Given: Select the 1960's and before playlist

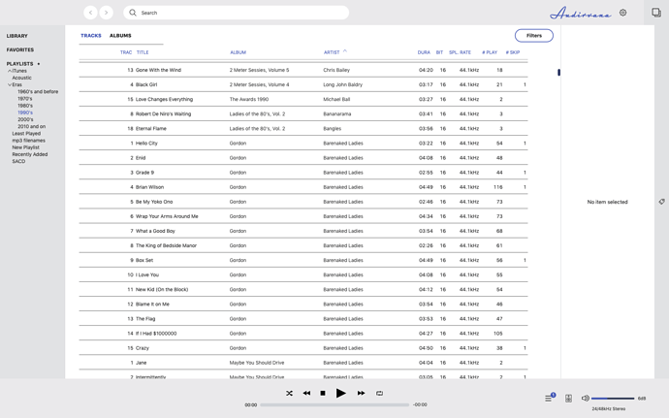Looking at the screenshot, I should pos(38,92).
